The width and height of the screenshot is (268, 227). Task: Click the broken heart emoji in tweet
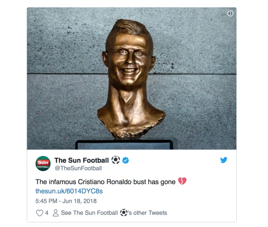tap(182, 181)
